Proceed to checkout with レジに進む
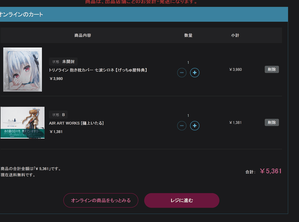This screenshot has width=299, height=222. click(x=181, y=201)
